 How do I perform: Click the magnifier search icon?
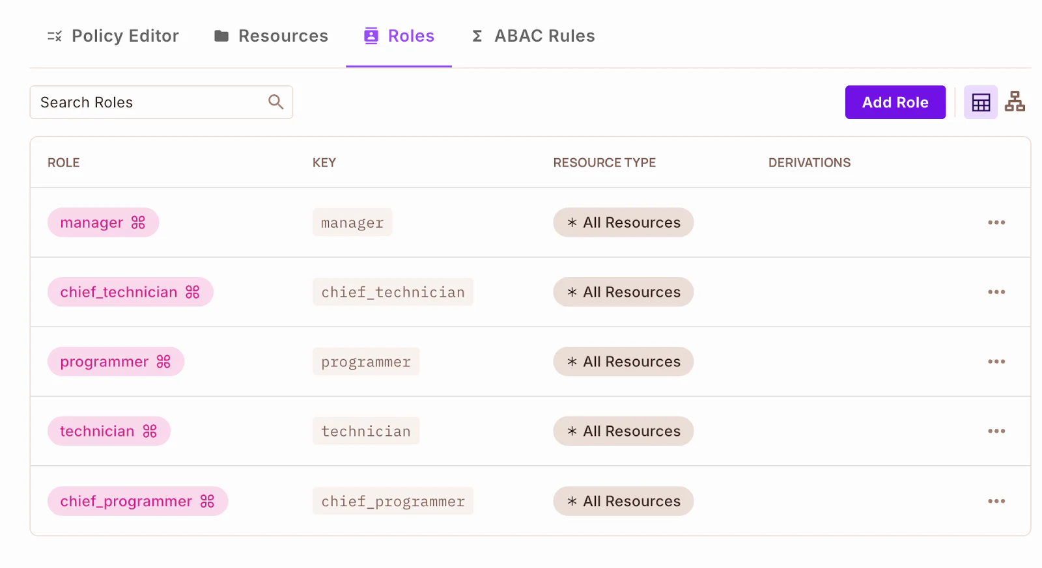coord(276,102)
